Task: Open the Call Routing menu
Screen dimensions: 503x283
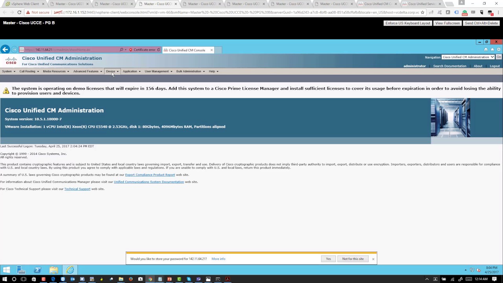Action: [x=29, y=71]
